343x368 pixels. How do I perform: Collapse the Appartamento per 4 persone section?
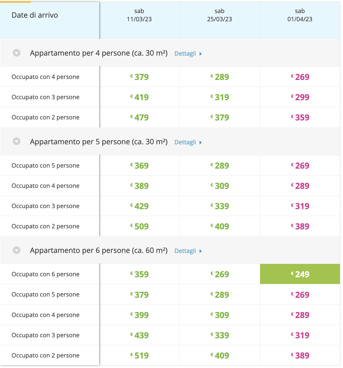click(x=17, y=53)
